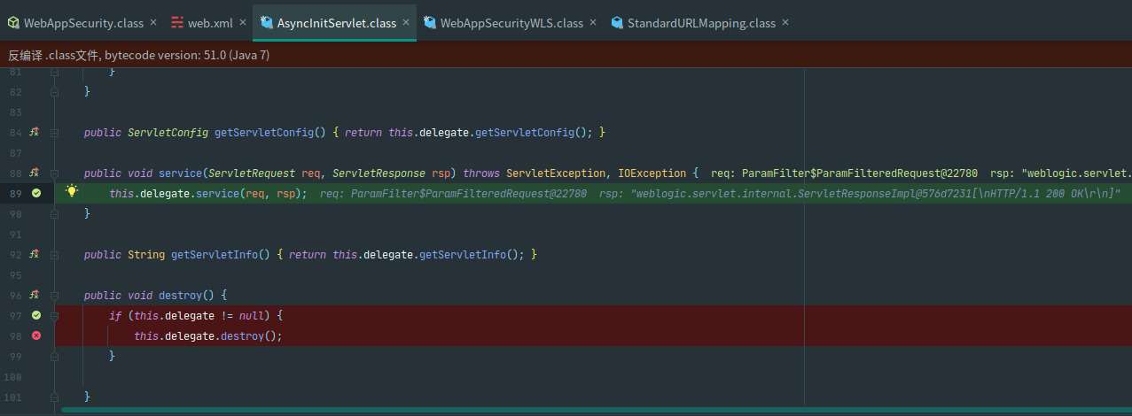The image size is (1132, 416).
Task: Click the gutter icon beside getServletInfo on line 92
Action: (35, 254)
